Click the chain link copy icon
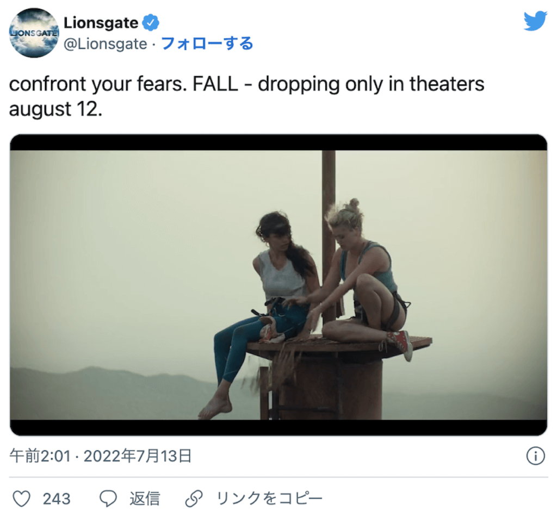Viewport: 557px width, 517px height. pos(194,498)
